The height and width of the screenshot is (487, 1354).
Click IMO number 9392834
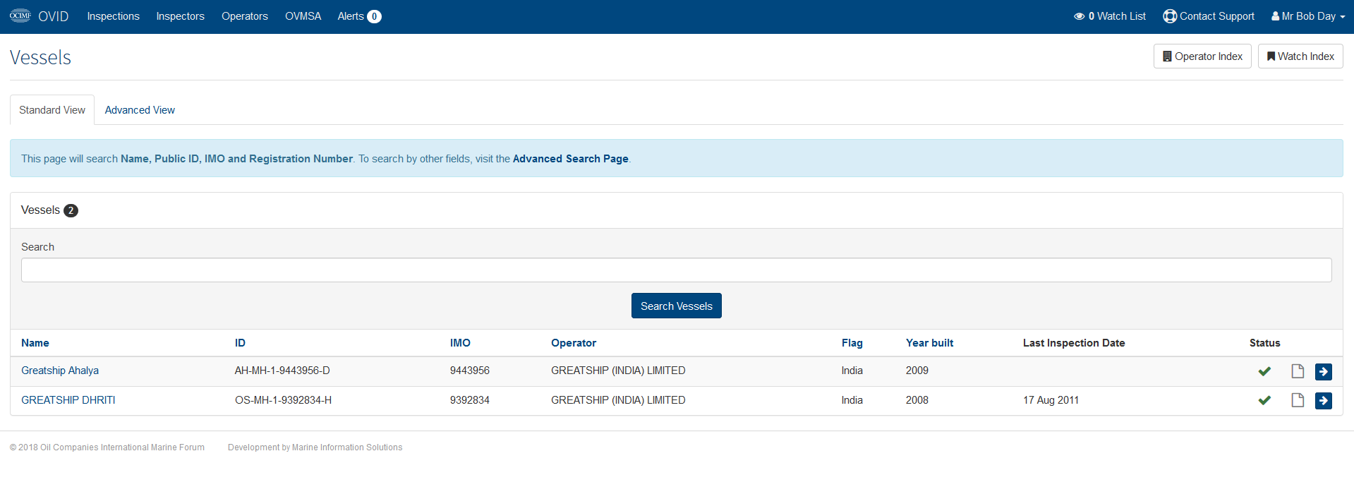(470, 400)
